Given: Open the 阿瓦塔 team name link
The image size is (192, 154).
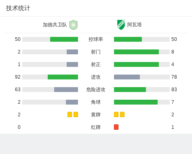Looking at the screenshot, I should (135, 25).
